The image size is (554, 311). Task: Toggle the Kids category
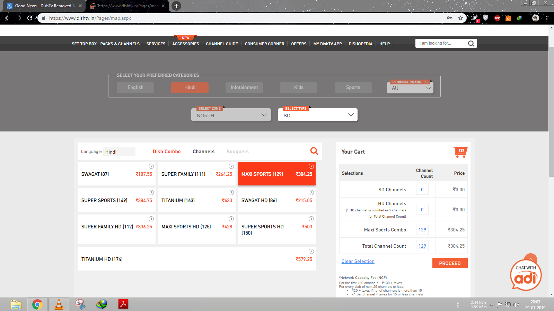299,88
